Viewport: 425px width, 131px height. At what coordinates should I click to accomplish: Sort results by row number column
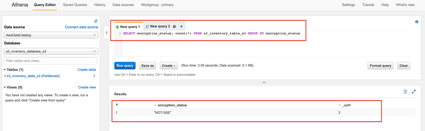point(117,105)
